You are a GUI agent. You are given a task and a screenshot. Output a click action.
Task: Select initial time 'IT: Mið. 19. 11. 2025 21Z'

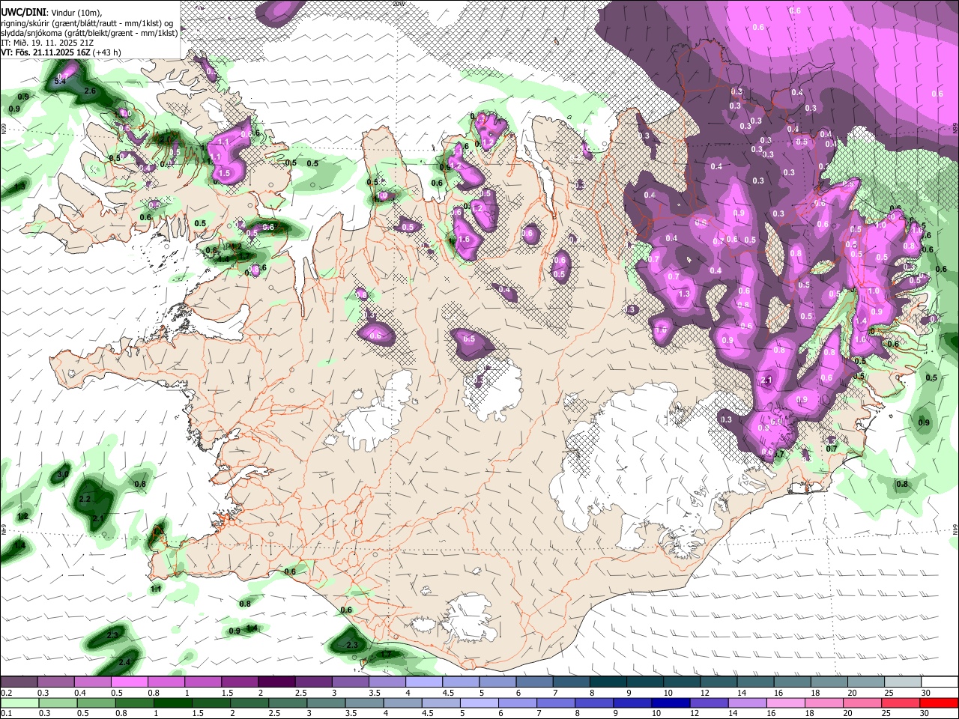pos(47,43)
